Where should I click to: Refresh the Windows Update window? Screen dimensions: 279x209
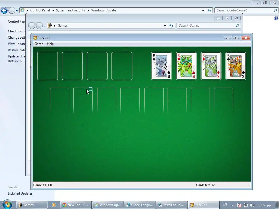209,11
